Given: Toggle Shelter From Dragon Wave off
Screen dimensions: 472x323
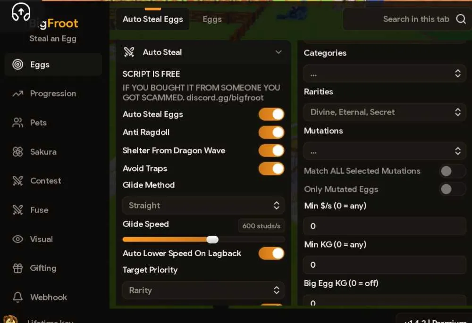Looking at the screenshot, I should [x=271, y=151].
